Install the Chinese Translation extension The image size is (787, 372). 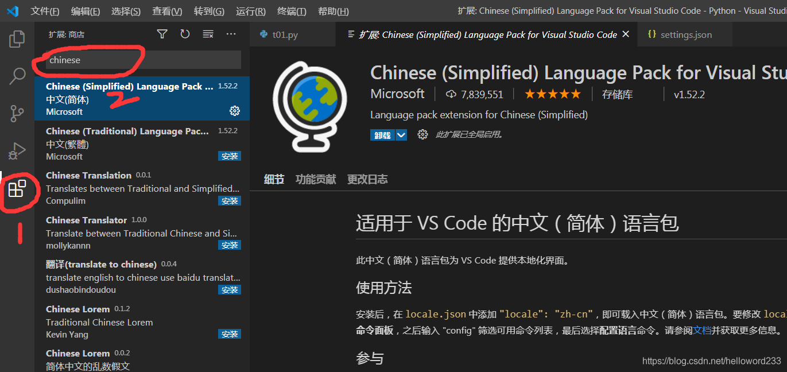pos(230,201)
